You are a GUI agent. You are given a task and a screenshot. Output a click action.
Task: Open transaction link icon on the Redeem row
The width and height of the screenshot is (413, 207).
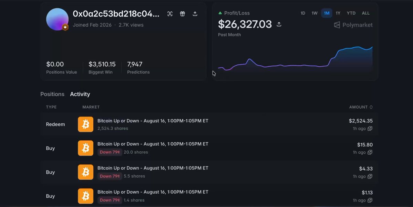(x=370, y=129)
